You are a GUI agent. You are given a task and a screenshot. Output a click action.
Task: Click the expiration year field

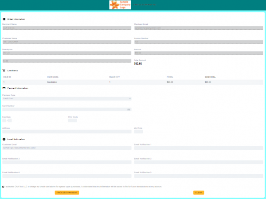point(10,121)
